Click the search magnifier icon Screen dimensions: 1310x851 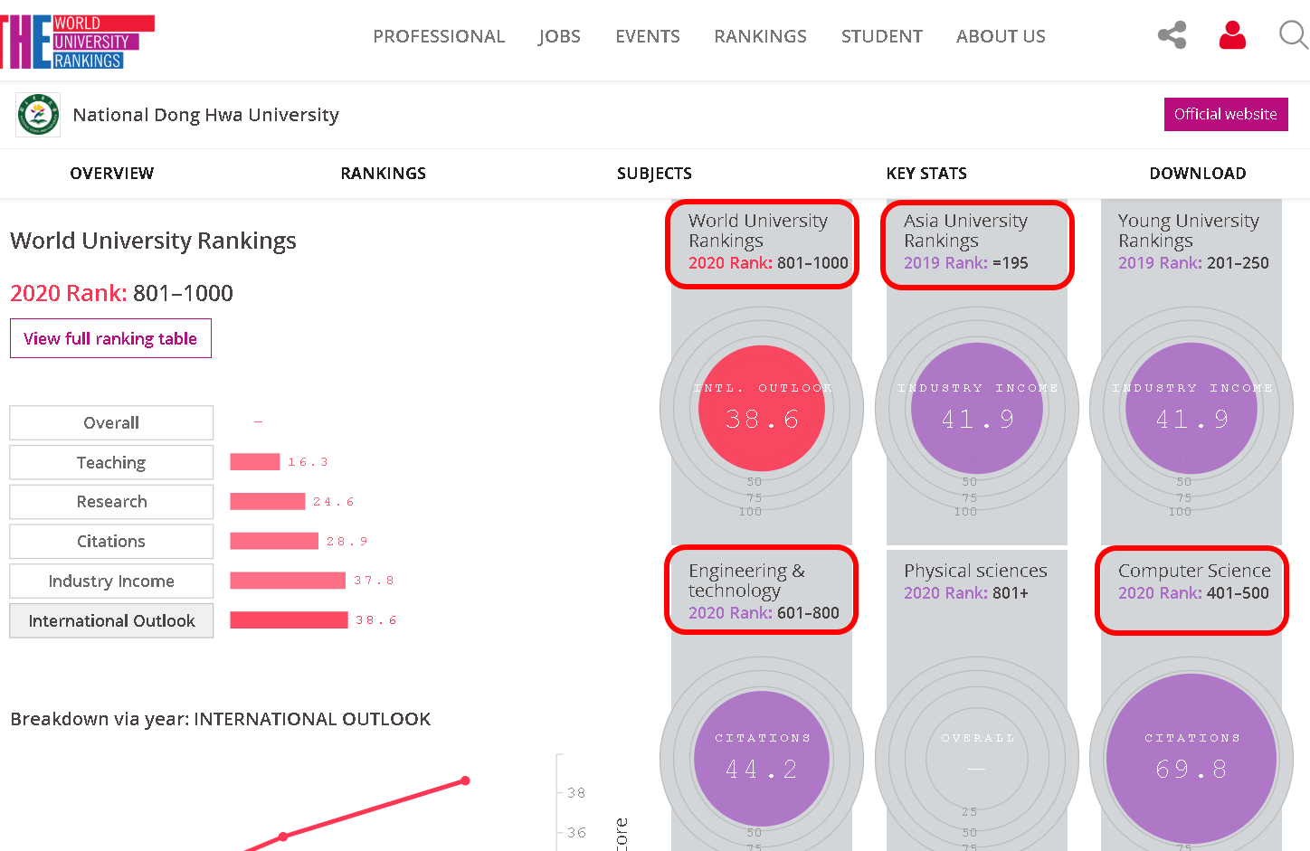point(1294,35)
